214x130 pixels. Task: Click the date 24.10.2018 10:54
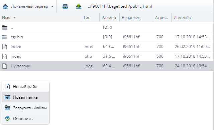(x=192, y=66)
